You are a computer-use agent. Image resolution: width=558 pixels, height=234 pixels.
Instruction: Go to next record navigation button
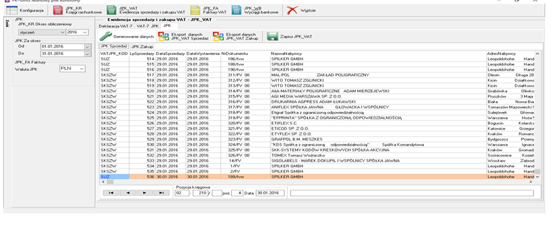pos(144,193)
